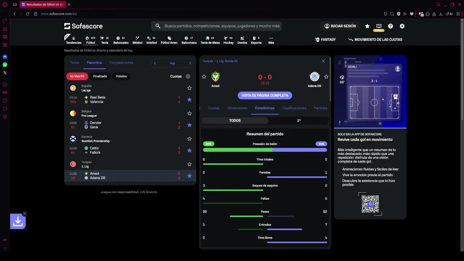Close the match details panel
The image size is (464, 261).
[x=323, y=61]
